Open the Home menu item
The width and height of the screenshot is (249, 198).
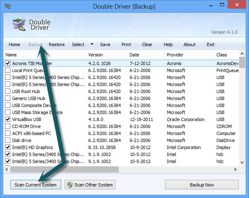14,44
